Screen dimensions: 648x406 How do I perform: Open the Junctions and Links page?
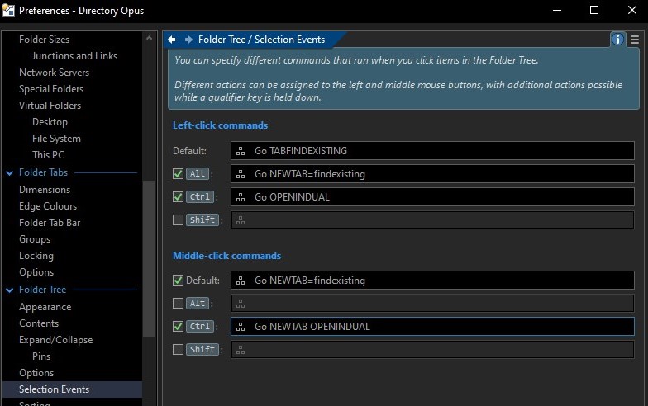(x=74, y=56)
